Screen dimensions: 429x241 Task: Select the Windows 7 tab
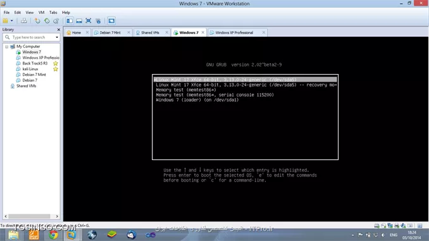189,32
